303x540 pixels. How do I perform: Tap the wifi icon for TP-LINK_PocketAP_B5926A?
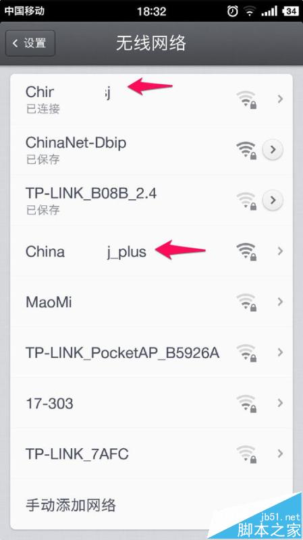pos(246,352)
